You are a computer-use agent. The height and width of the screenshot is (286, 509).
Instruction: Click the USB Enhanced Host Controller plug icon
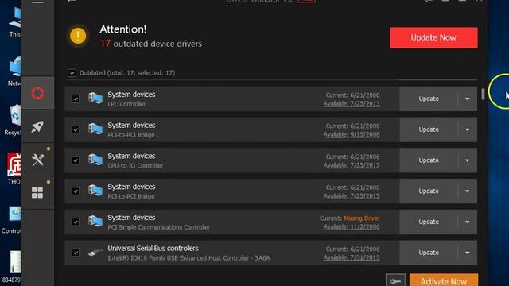(95, 252)
